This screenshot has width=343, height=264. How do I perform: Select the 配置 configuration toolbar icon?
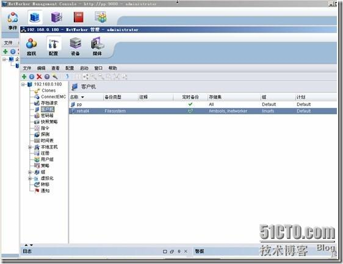pyautogui.click(x=54, y=46)
